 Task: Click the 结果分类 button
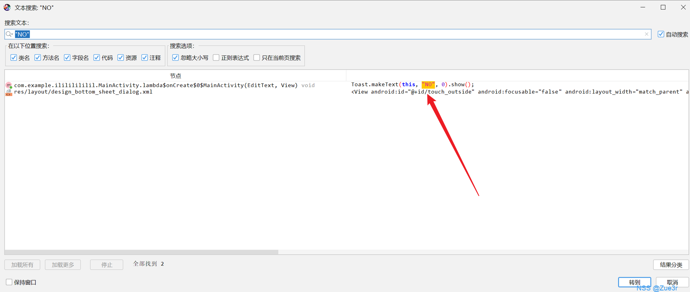[670, 264]
